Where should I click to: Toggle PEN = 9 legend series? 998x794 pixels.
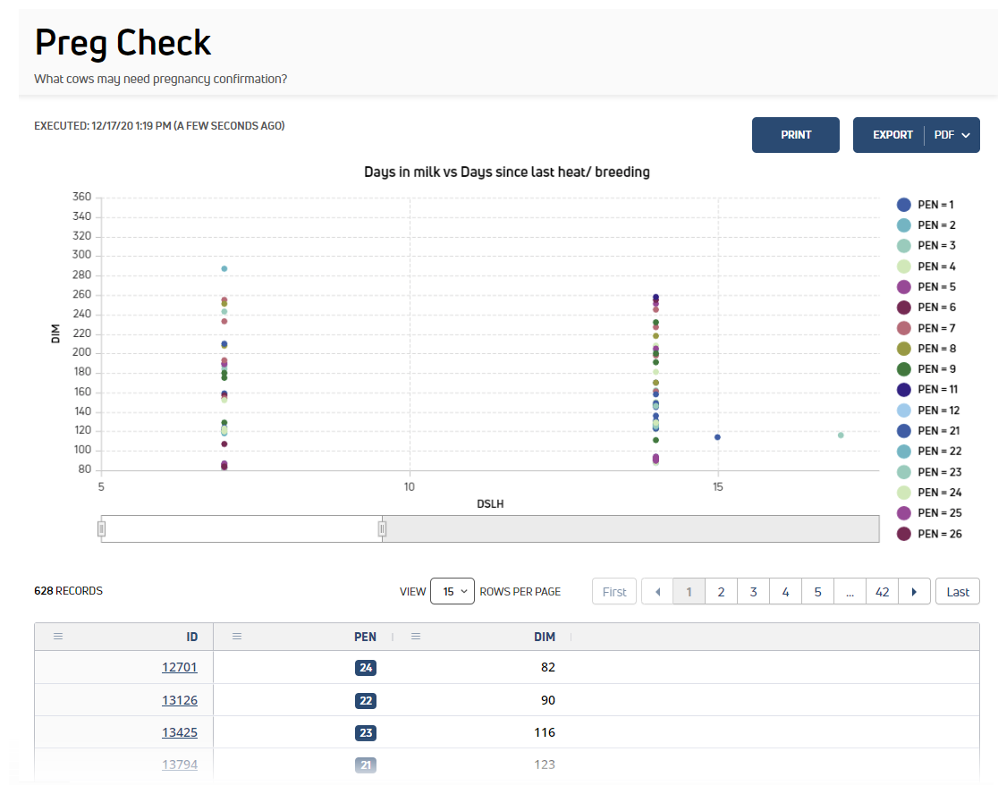926,369
